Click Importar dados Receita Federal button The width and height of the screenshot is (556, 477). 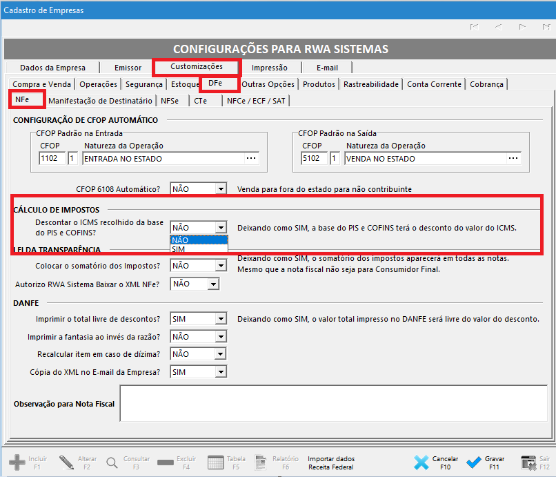(331, 463)
